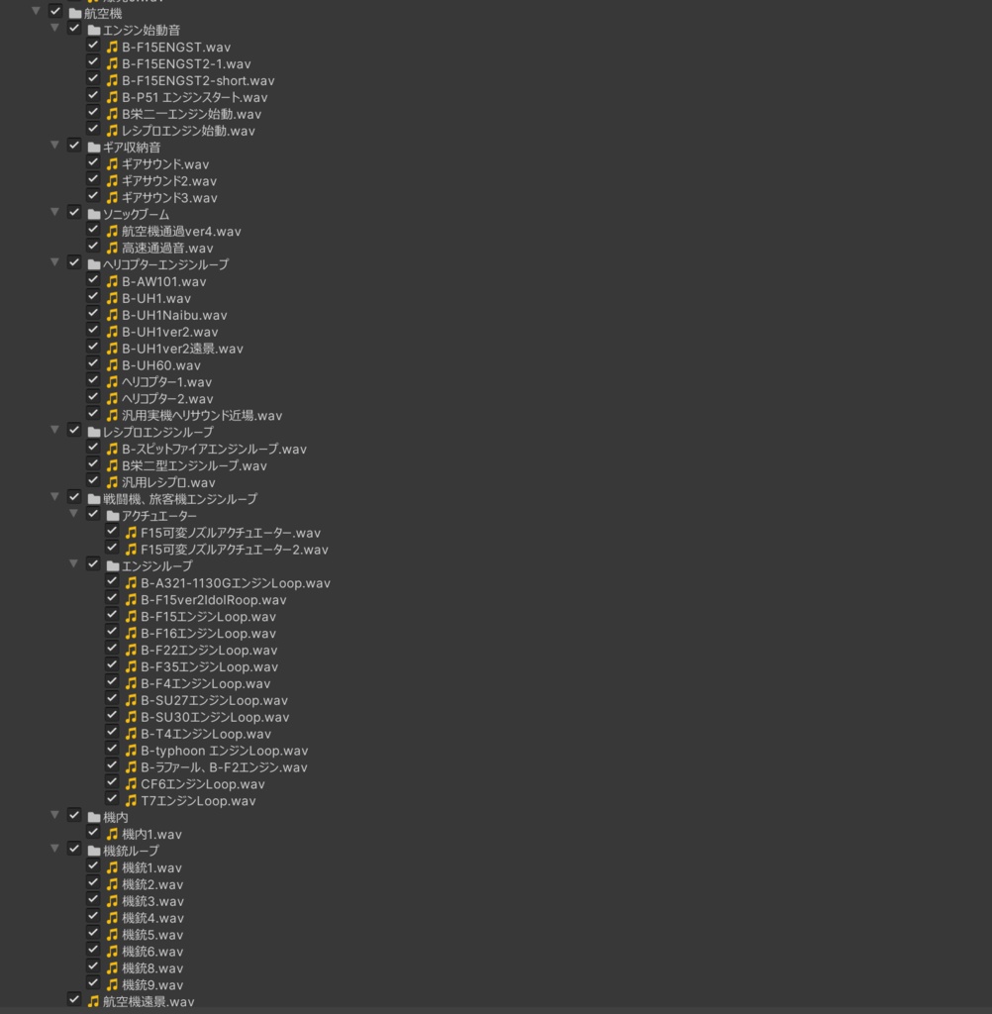Click the audio icon of B-F22エンジンLoop.wav
Viewport: 992px width, 1014px height.
(132, 650)
